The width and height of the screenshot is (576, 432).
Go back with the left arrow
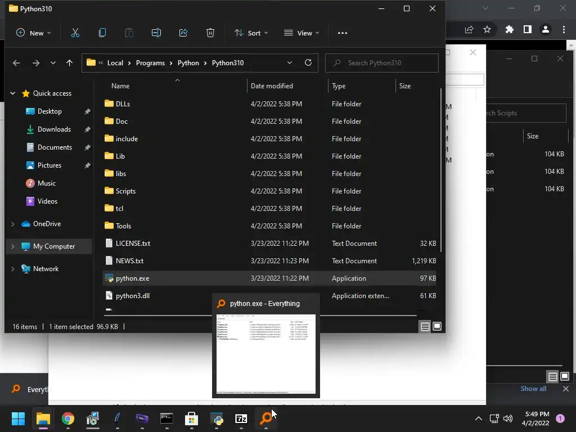pos(16,63)
